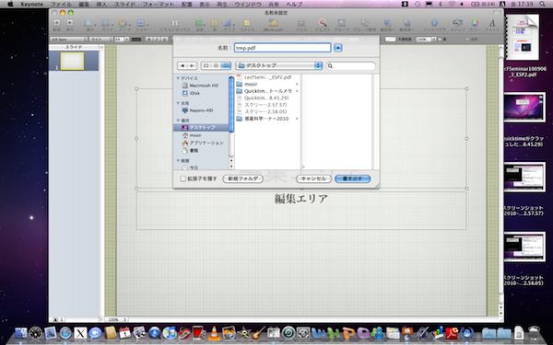Select the Alpha (アルファ) tool icon
The height and width of the screenshot is (345, 553).
pyautogui.click(x=322, y=23)
